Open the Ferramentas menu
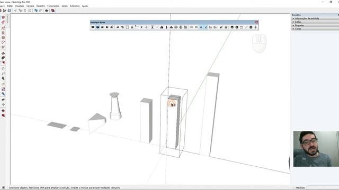 click(x=53, y=6)
